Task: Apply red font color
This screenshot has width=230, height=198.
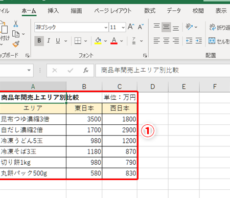Action: click(x=114, y=41)
